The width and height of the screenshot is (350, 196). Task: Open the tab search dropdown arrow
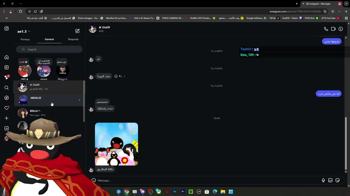point(346,4)
